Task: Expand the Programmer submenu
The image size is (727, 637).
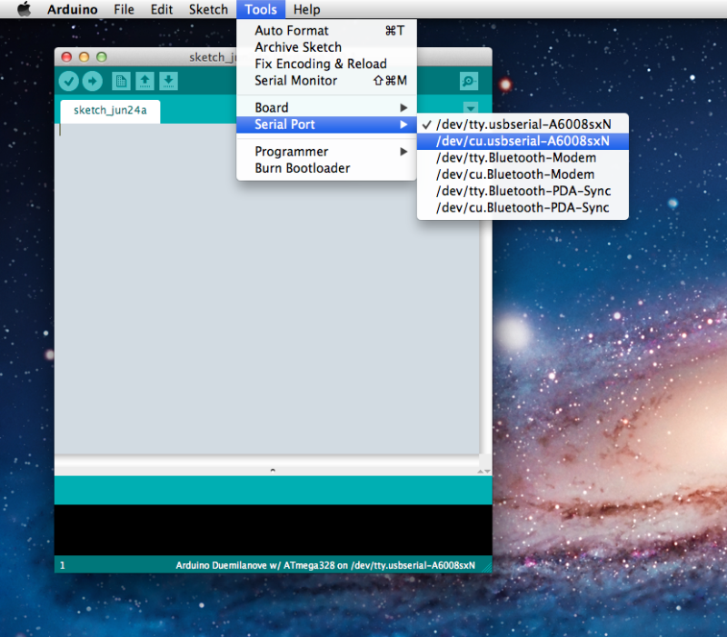Action: point(326,152)
